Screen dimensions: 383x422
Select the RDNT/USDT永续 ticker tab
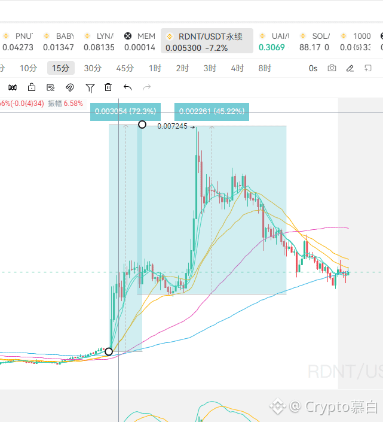207,41
